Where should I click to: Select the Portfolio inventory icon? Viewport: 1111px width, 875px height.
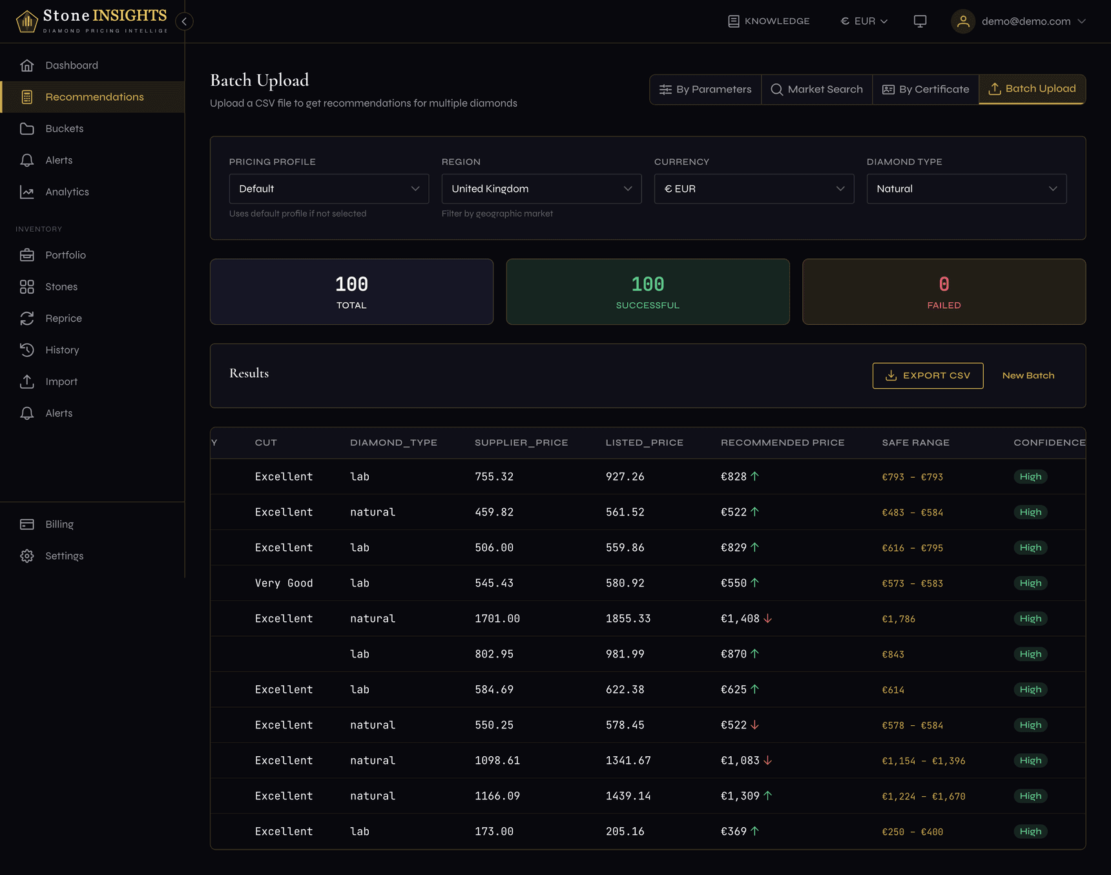[27, 254]
